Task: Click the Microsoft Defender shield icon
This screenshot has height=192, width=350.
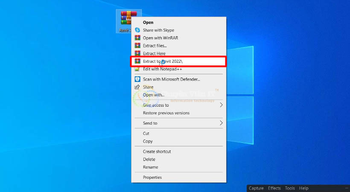Action: (137, 79)
